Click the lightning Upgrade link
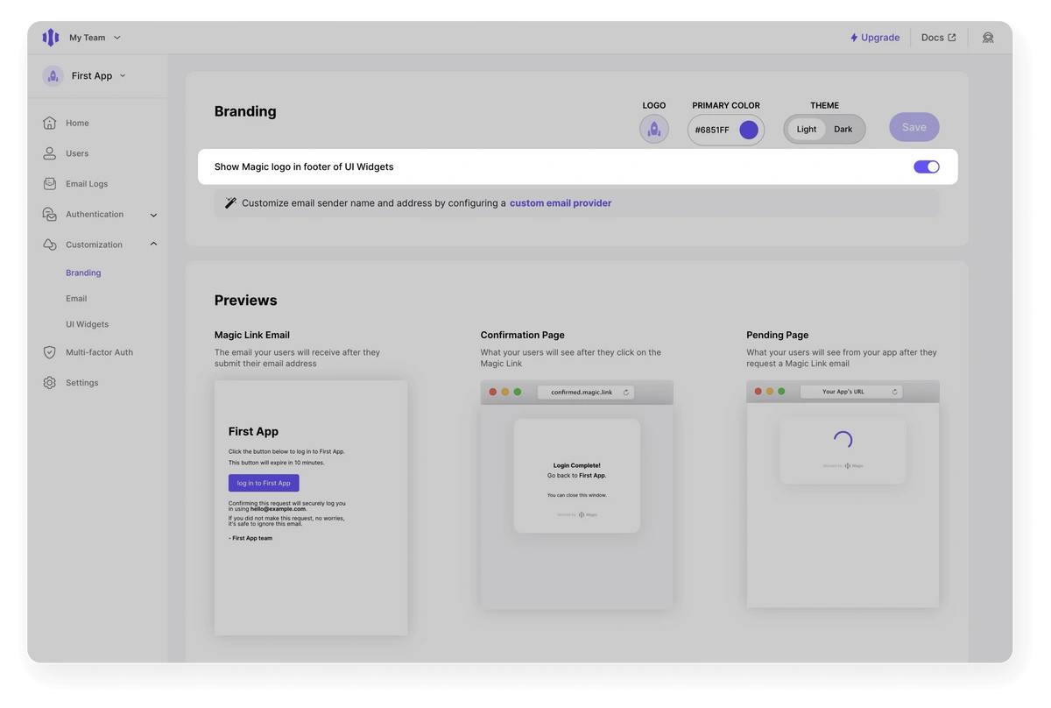The image size is (1051, 708). point(875,38)
